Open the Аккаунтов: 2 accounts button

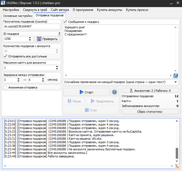pyautogui.click(x=150, y=91)
